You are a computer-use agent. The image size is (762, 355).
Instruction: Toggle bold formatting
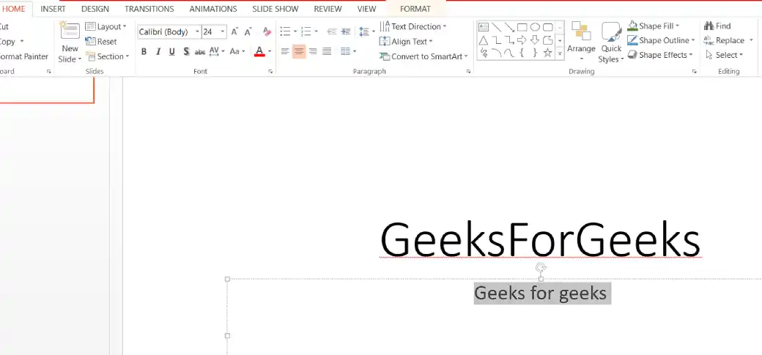144,51
